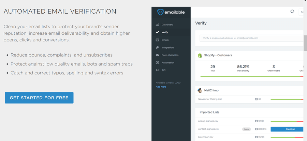Click the emailable envelope shield logo
Screen dimensions: 307x141
click(x=160, y=12)
